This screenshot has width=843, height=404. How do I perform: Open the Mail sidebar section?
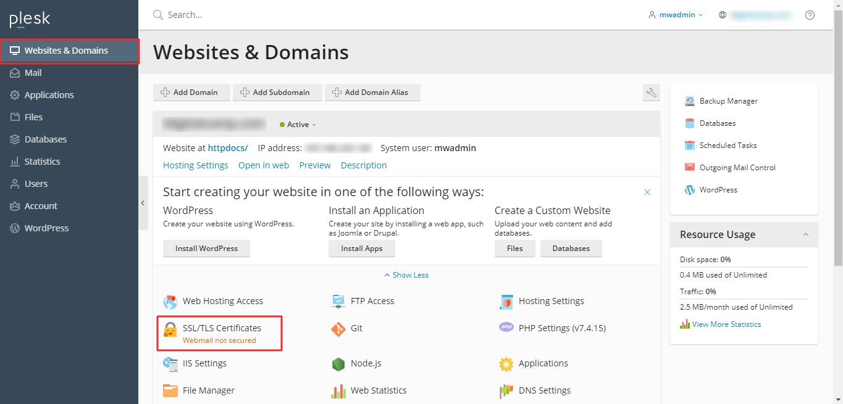tap(69, 73)
